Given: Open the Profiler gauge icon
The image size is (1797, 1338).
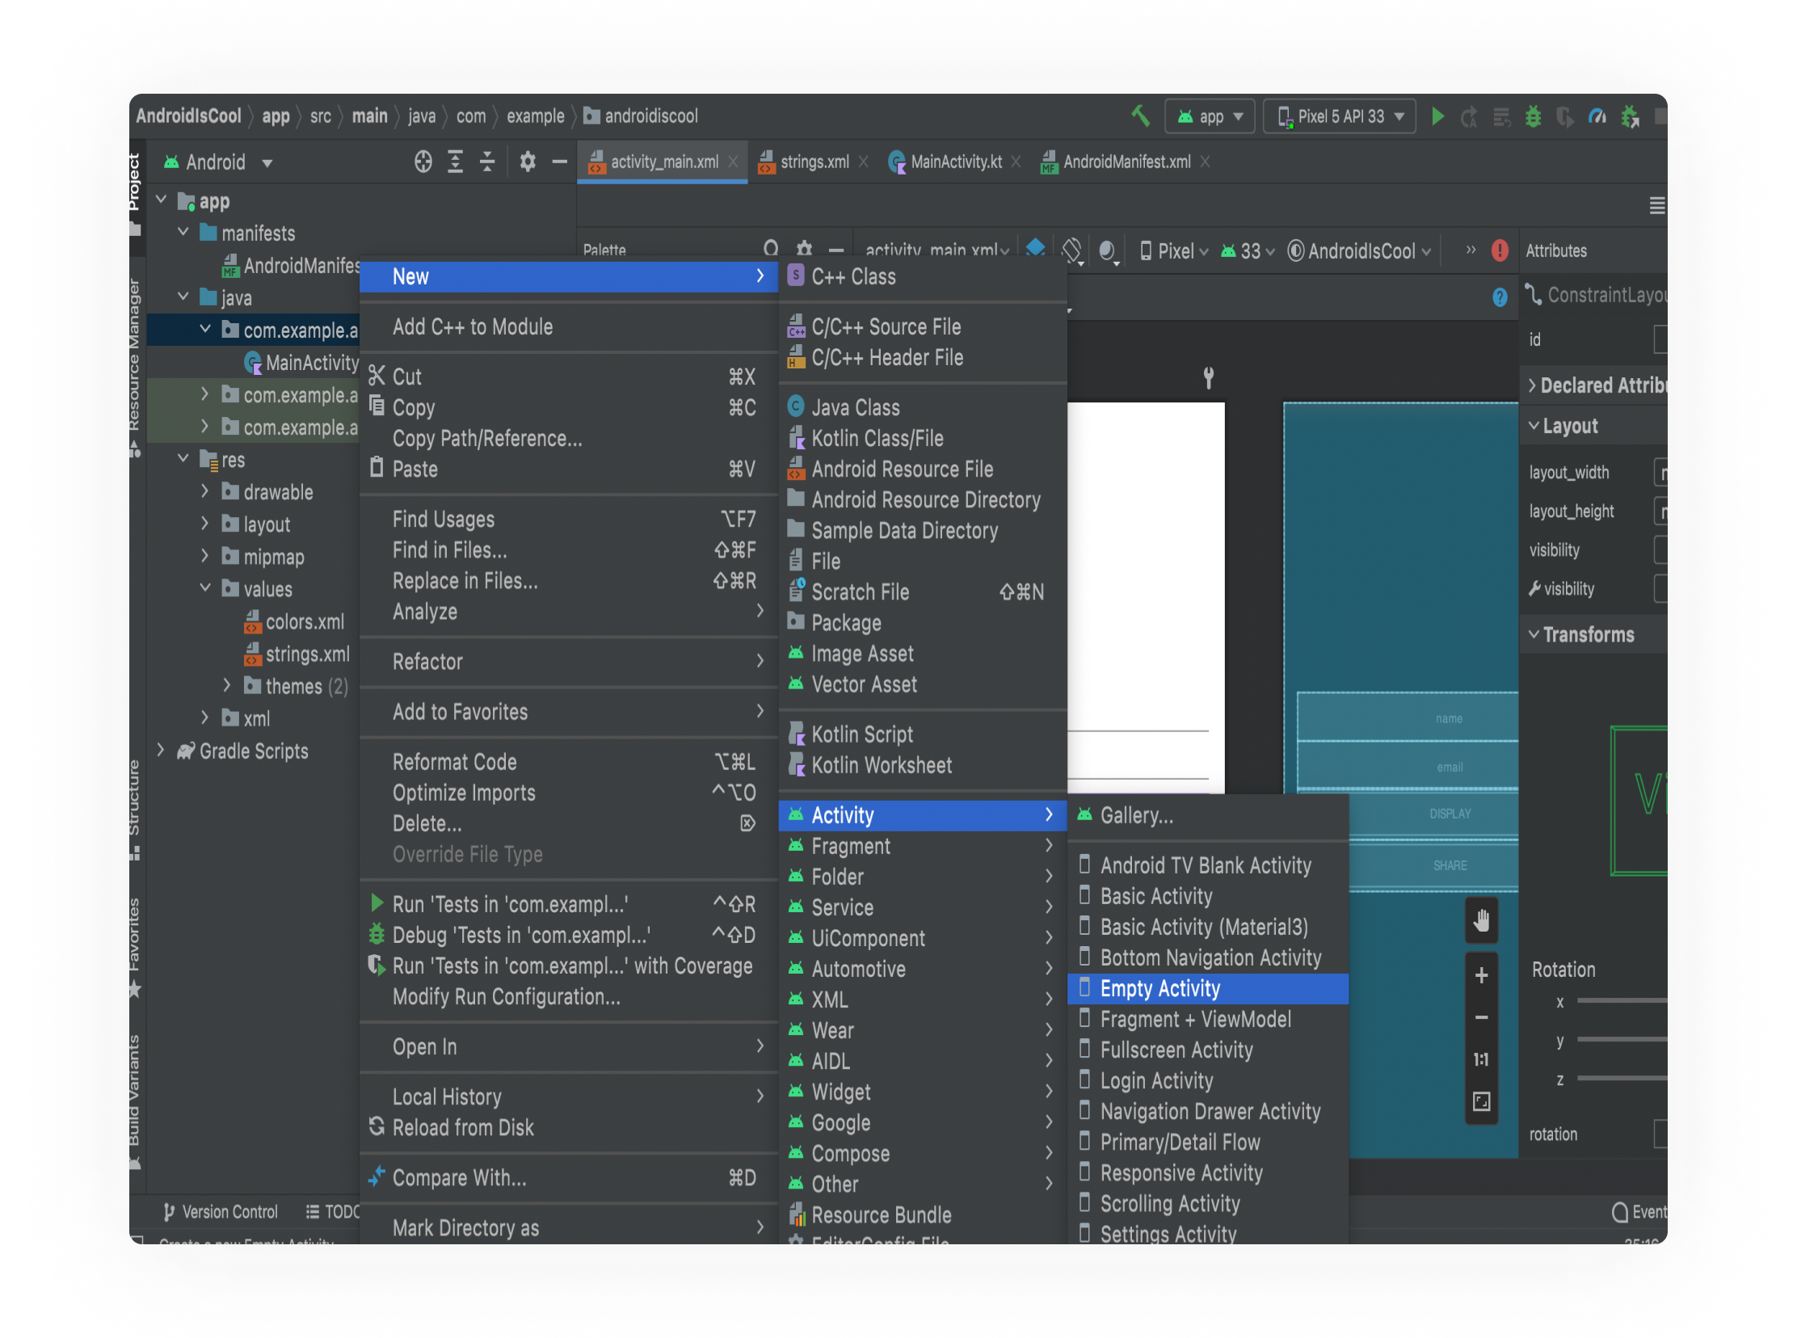Looking at the screenshot, I should tap(1597, 116).
